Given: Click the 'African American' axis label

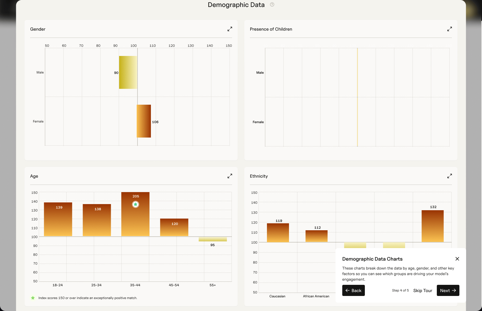Looking at the screenshot, I should (316, 296).
